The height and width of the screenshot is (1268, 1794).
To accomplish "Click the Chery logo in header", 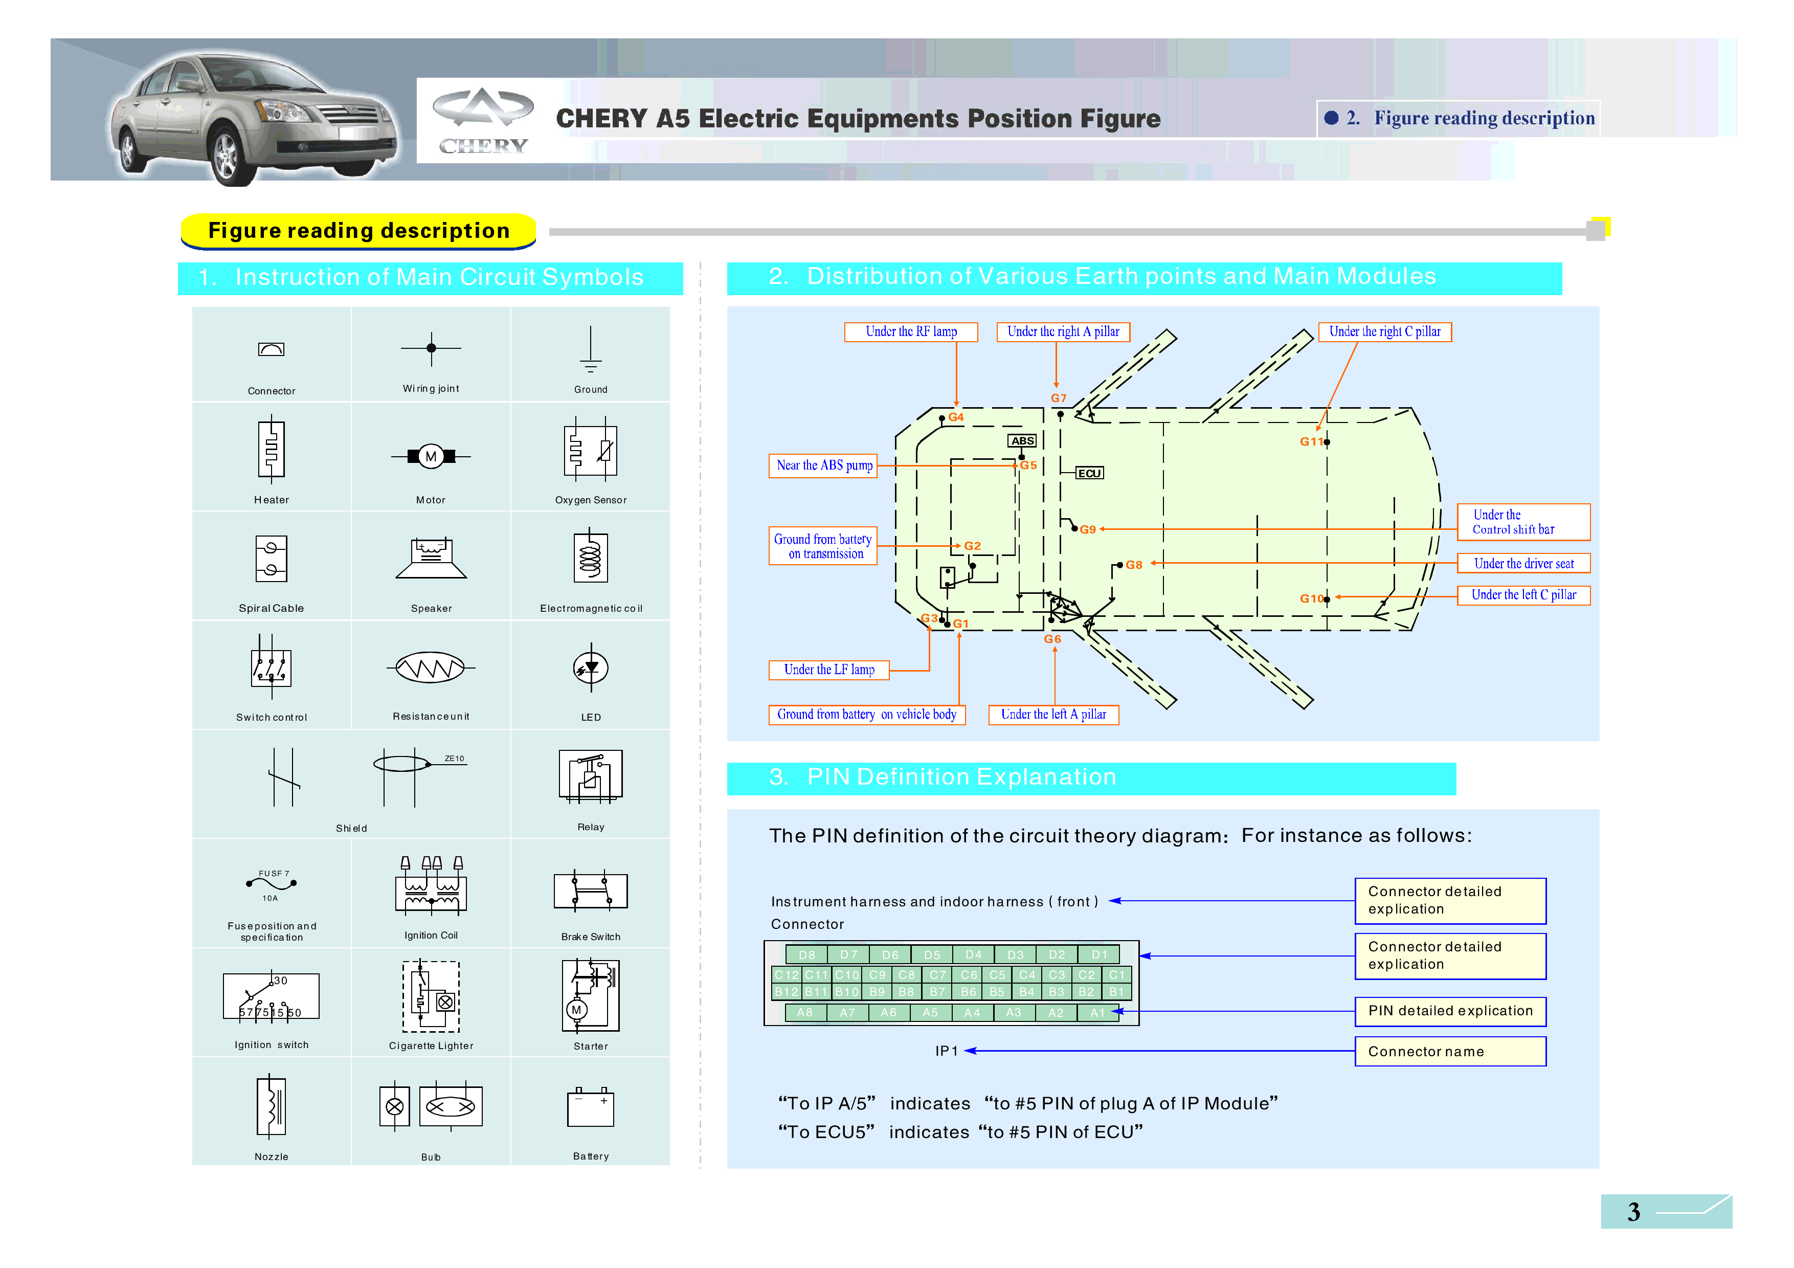I will (483, 121).
